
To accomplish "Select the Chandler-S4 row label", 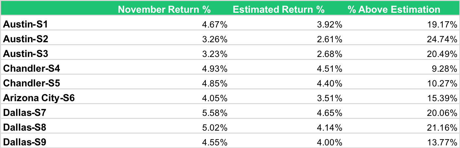I will [x=31, y=68].
